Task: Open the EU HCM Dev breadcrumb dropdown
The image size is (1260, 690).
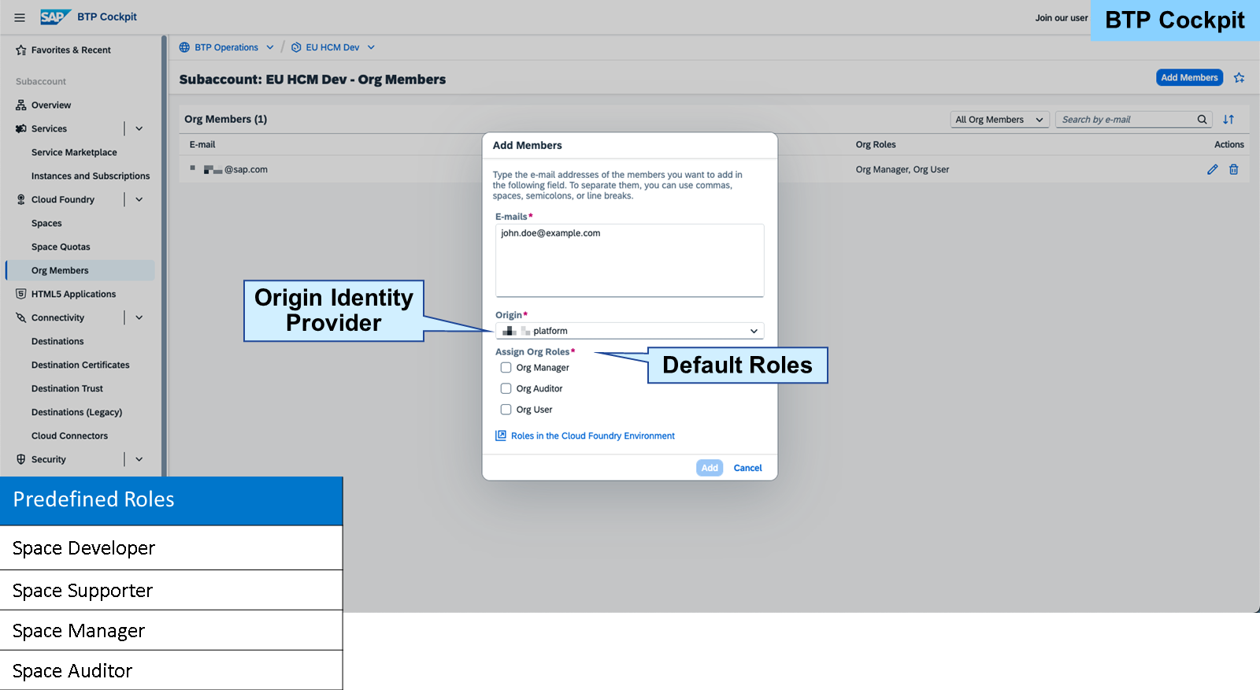Action: (x=371, y=47)
